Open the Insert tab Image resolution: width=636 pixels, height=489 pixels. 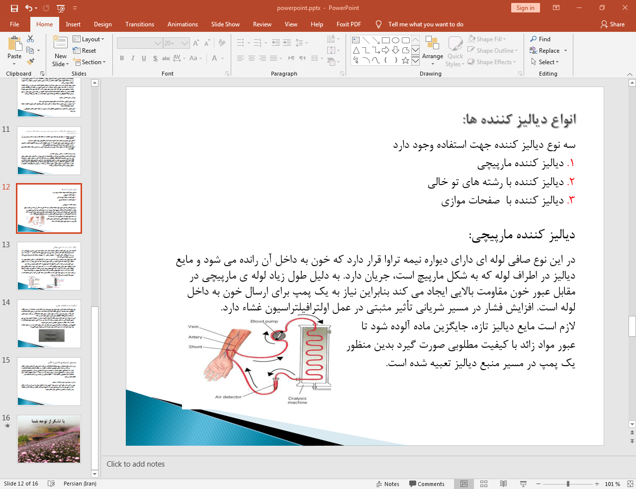[73, 24]
